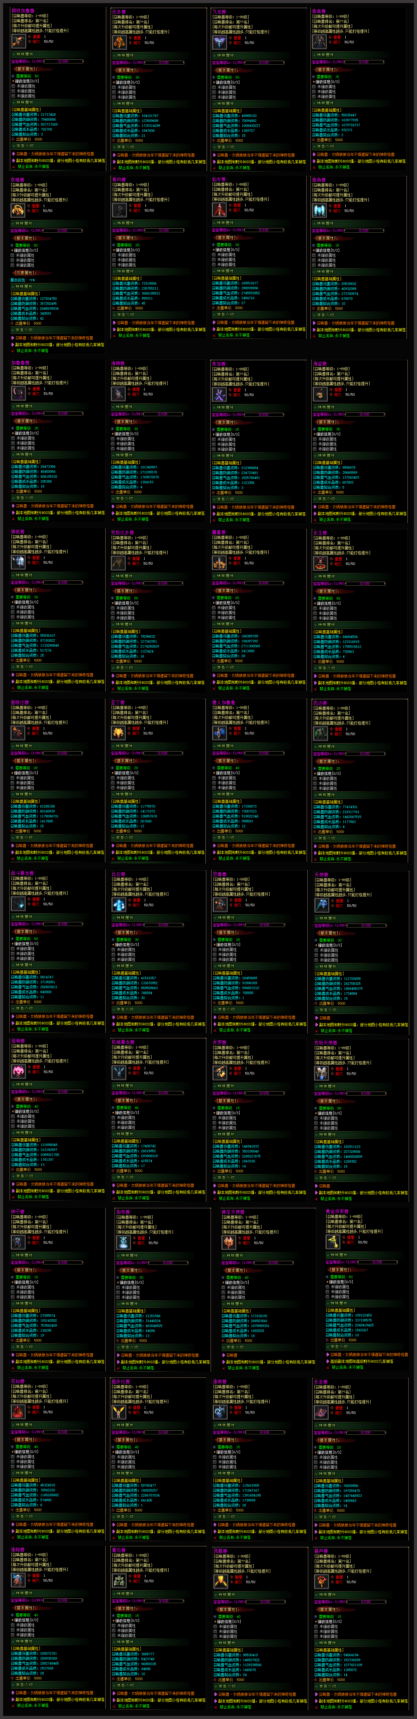Image resolution: width=417 pixels, height=1719 pixels.
Task: Click the green creature icon in 巴达兽 card
Action: tap(320, 733)
